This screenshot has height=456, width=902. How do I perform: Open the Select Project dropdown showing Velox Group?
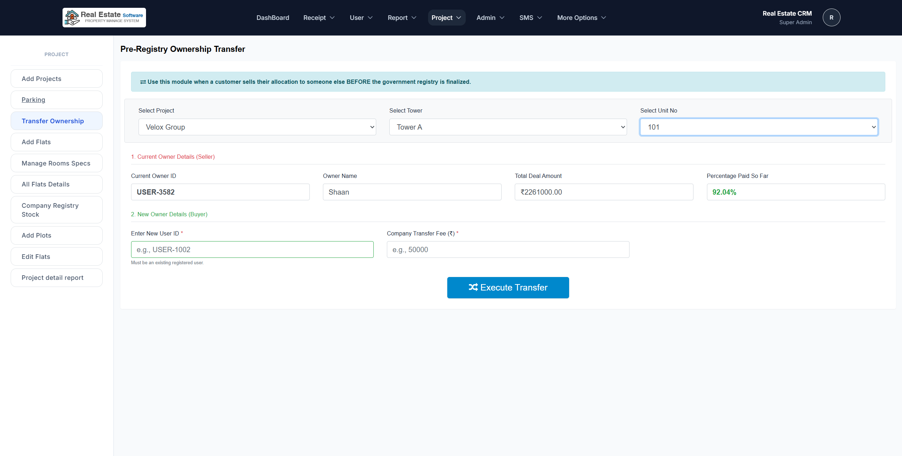(x=257, y=127)
